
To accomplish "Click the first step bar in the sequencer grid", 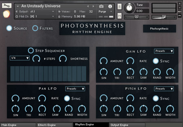I will point(13,74).
